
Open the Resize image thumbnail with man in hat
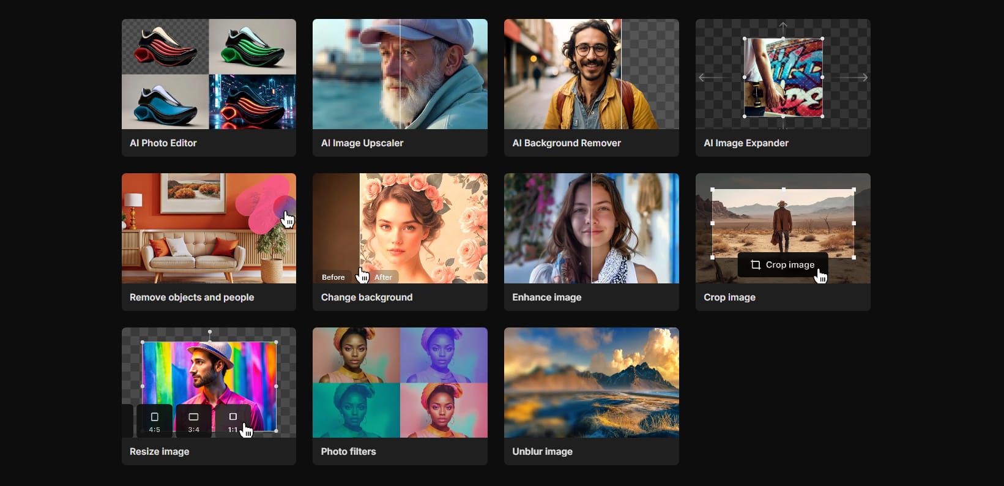[209, 383]
